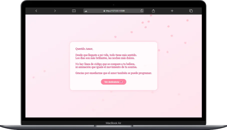
Task: Open the share sheet icon
Action: [x=153, y=11]
